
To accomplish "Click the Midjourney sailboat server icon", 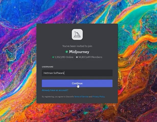I will click(77, 34).
